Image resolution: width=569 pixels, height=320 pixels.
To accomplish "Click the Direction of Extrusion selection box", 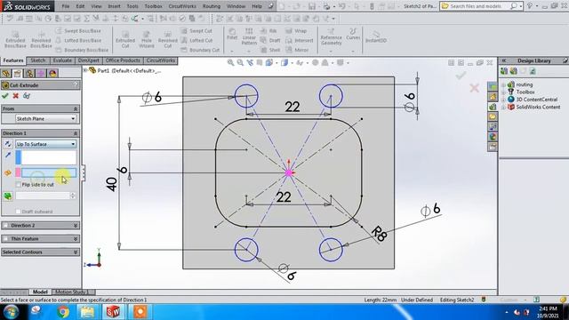I will click(49, 157).
